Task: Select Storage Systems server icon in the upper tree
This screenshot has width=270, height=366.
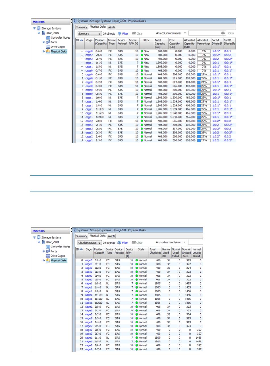Action: click(x=39, y=28)
